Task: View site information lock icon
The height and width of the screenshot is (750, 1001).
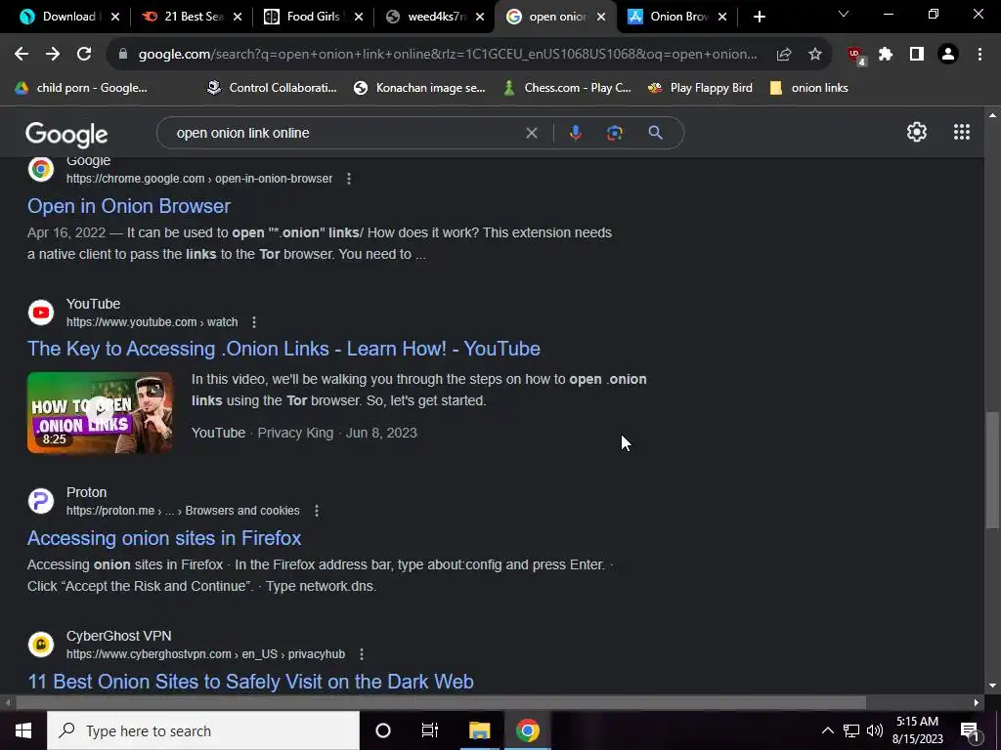Action: click(x=123, y=55)
